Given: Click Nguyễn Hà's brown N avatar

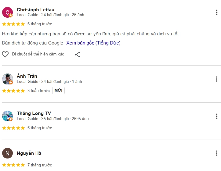Looking at the screenshot, I should (7, 153).
